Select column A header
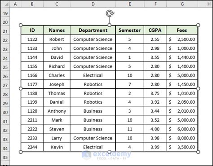Screen dimensions: 213x166 15,4
